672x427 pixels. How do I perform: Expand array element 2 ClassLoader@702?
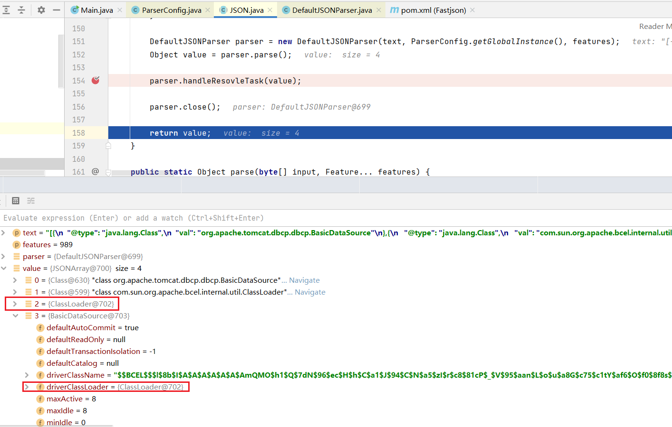(x=15, y=304)
